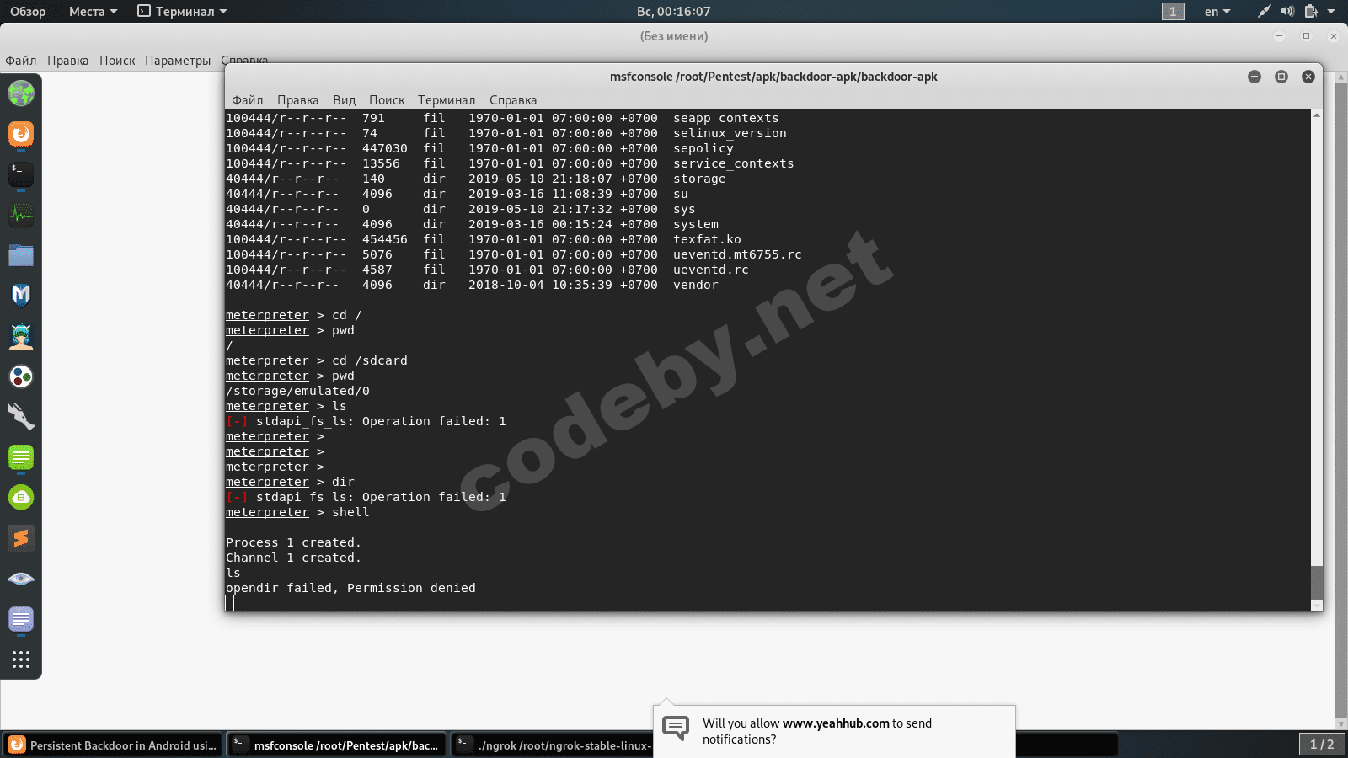This screenshot has height=758, width=1348.
Task: Click 'Channel 1 created.' line
Action: pos(293,558)
